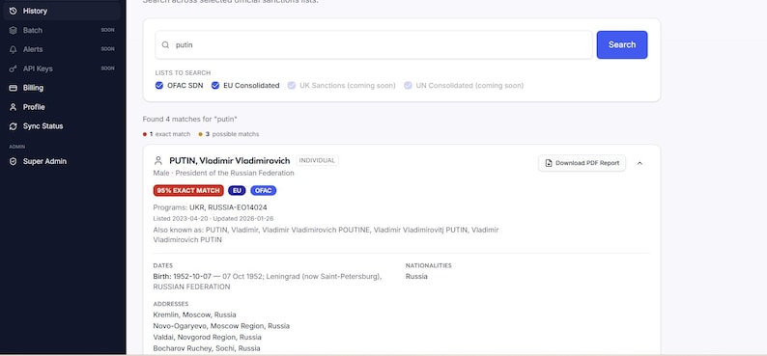
Task: Click the "1 exact match" indicator
Action: pos(166,134)
